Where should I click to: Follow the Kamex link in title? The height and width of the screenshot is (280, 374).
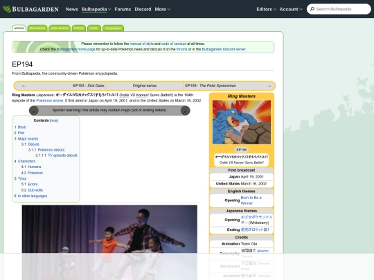click(x=143, y=95)
